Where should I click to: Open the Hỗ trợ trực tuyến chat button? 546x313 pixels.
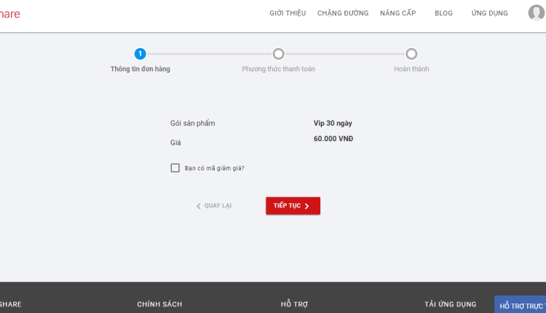(x=521, y=305)
